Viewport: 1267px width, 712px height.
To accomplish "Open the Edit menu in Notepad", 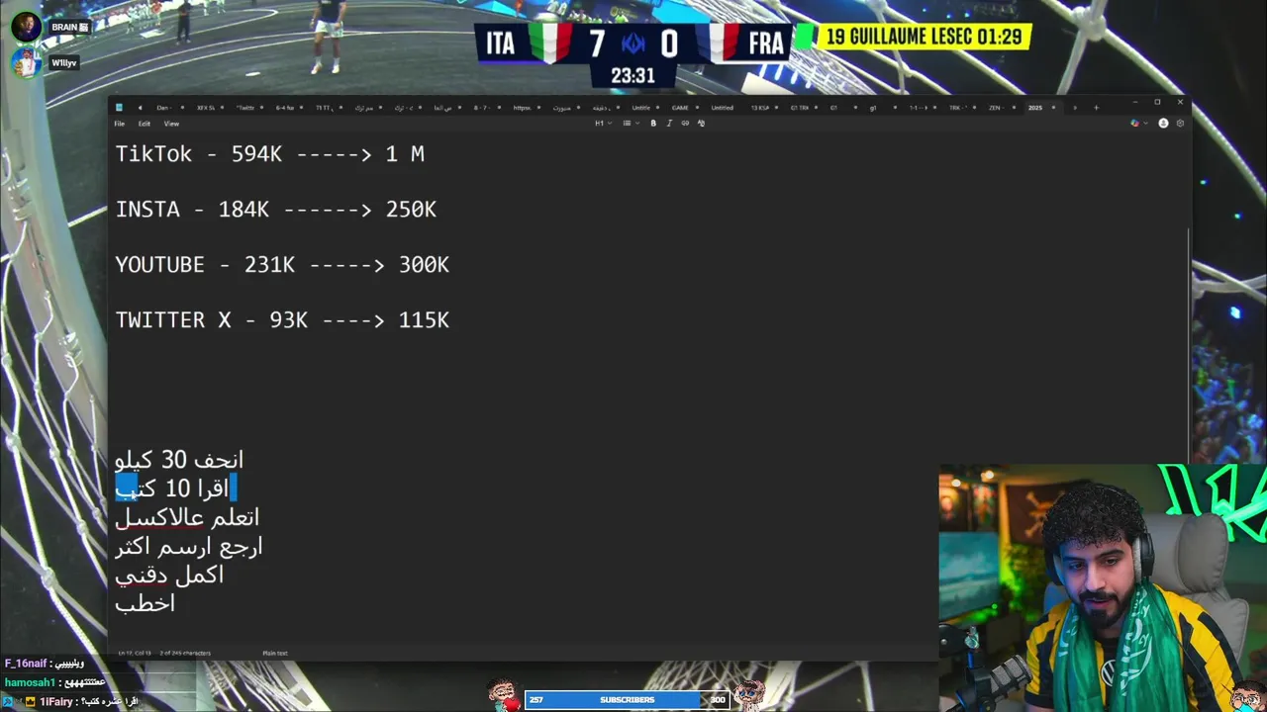I will tap(145, 124).
